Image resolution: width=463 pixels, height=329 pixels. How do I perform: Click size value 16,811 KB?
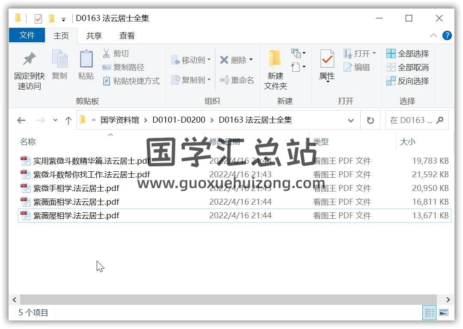430,202
